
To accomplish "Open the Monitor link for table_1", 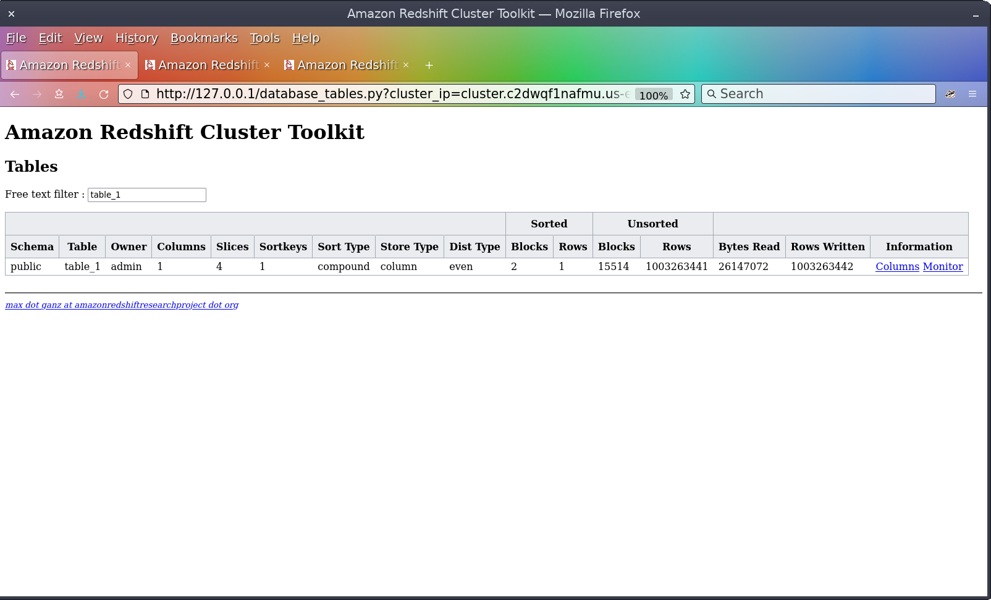I will (943, 266).
